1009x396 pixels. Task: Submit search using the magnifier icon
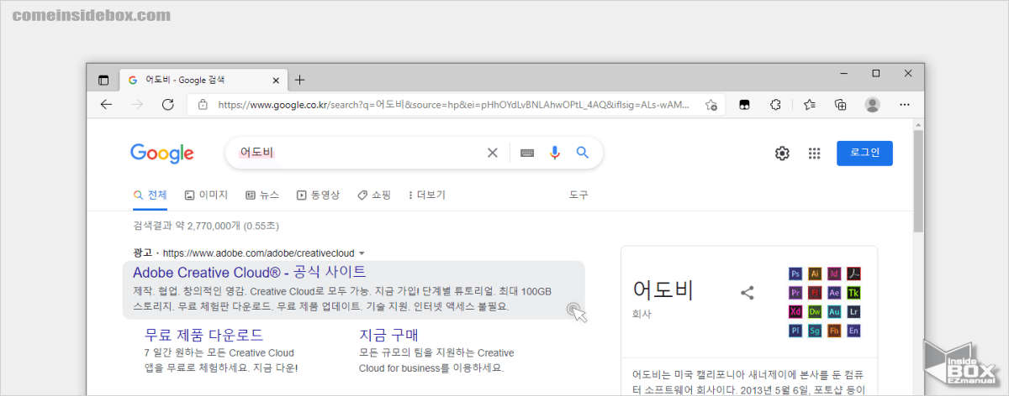(x=582, y=153)
